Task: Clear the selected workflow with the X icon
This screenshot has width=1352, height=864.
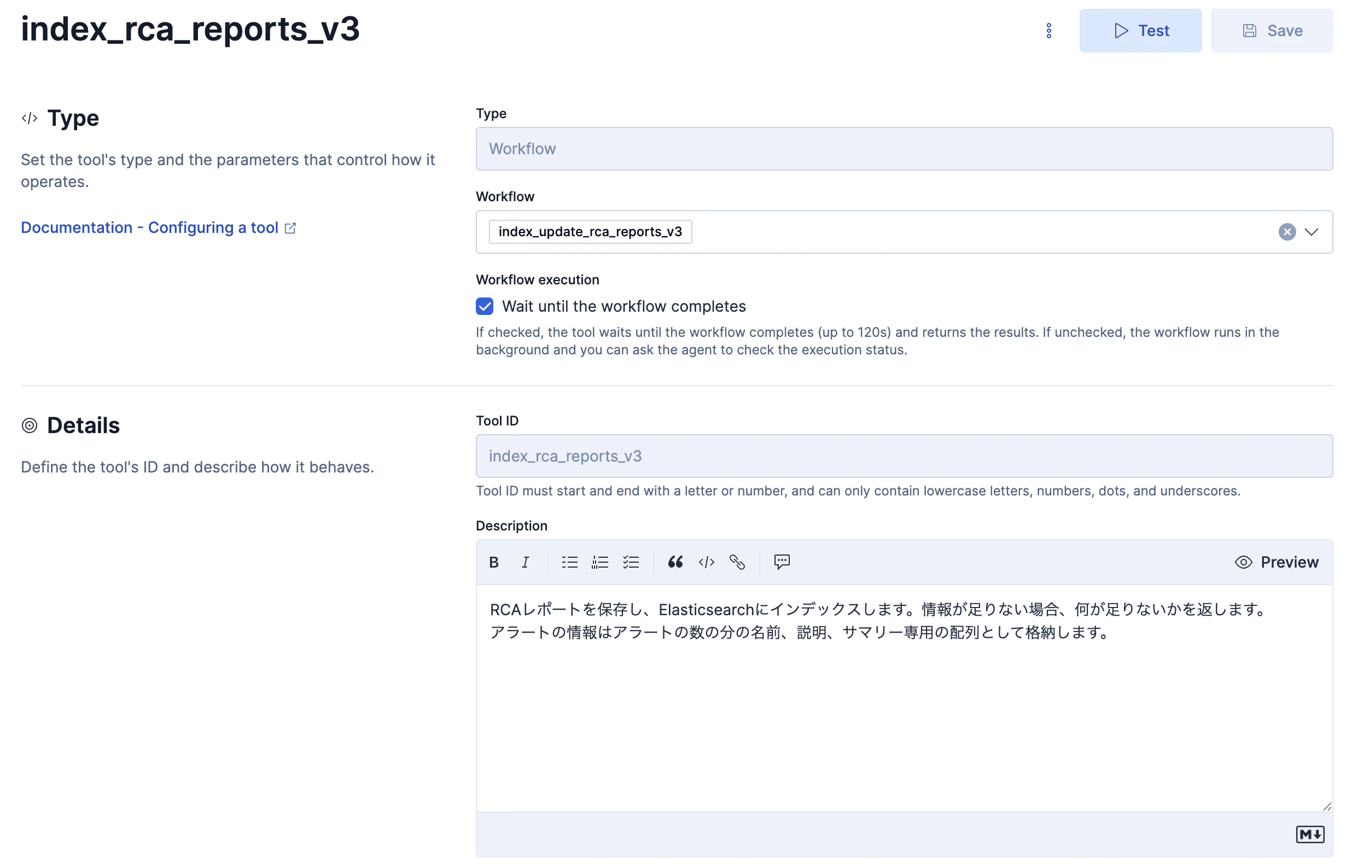Action: point(1287,232)
